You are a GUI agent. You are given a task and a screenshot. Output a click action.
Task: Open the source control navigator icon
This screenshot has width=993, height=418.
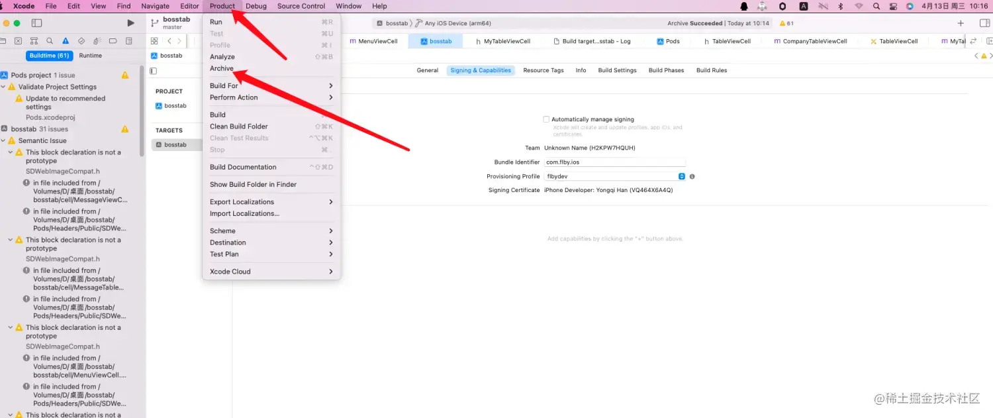18,41
